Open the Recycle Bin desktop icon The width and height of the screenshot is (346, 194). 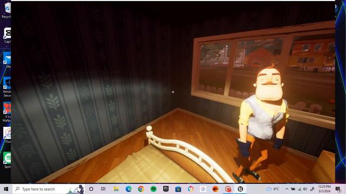tap(6, 11)
